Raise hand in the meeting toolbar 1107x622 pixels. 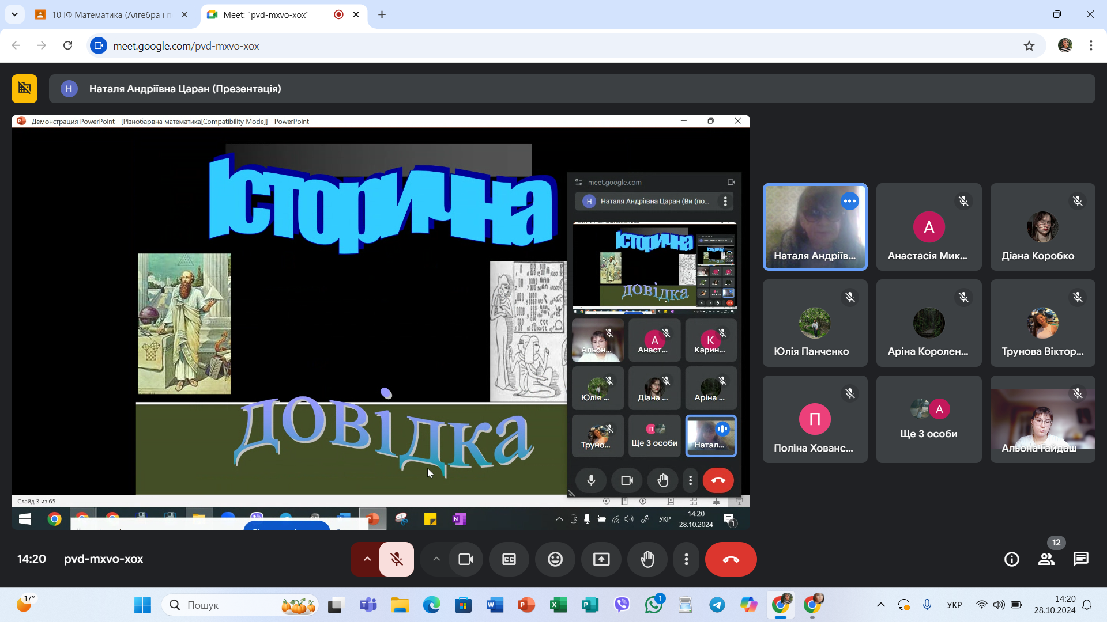coord(647,559)
